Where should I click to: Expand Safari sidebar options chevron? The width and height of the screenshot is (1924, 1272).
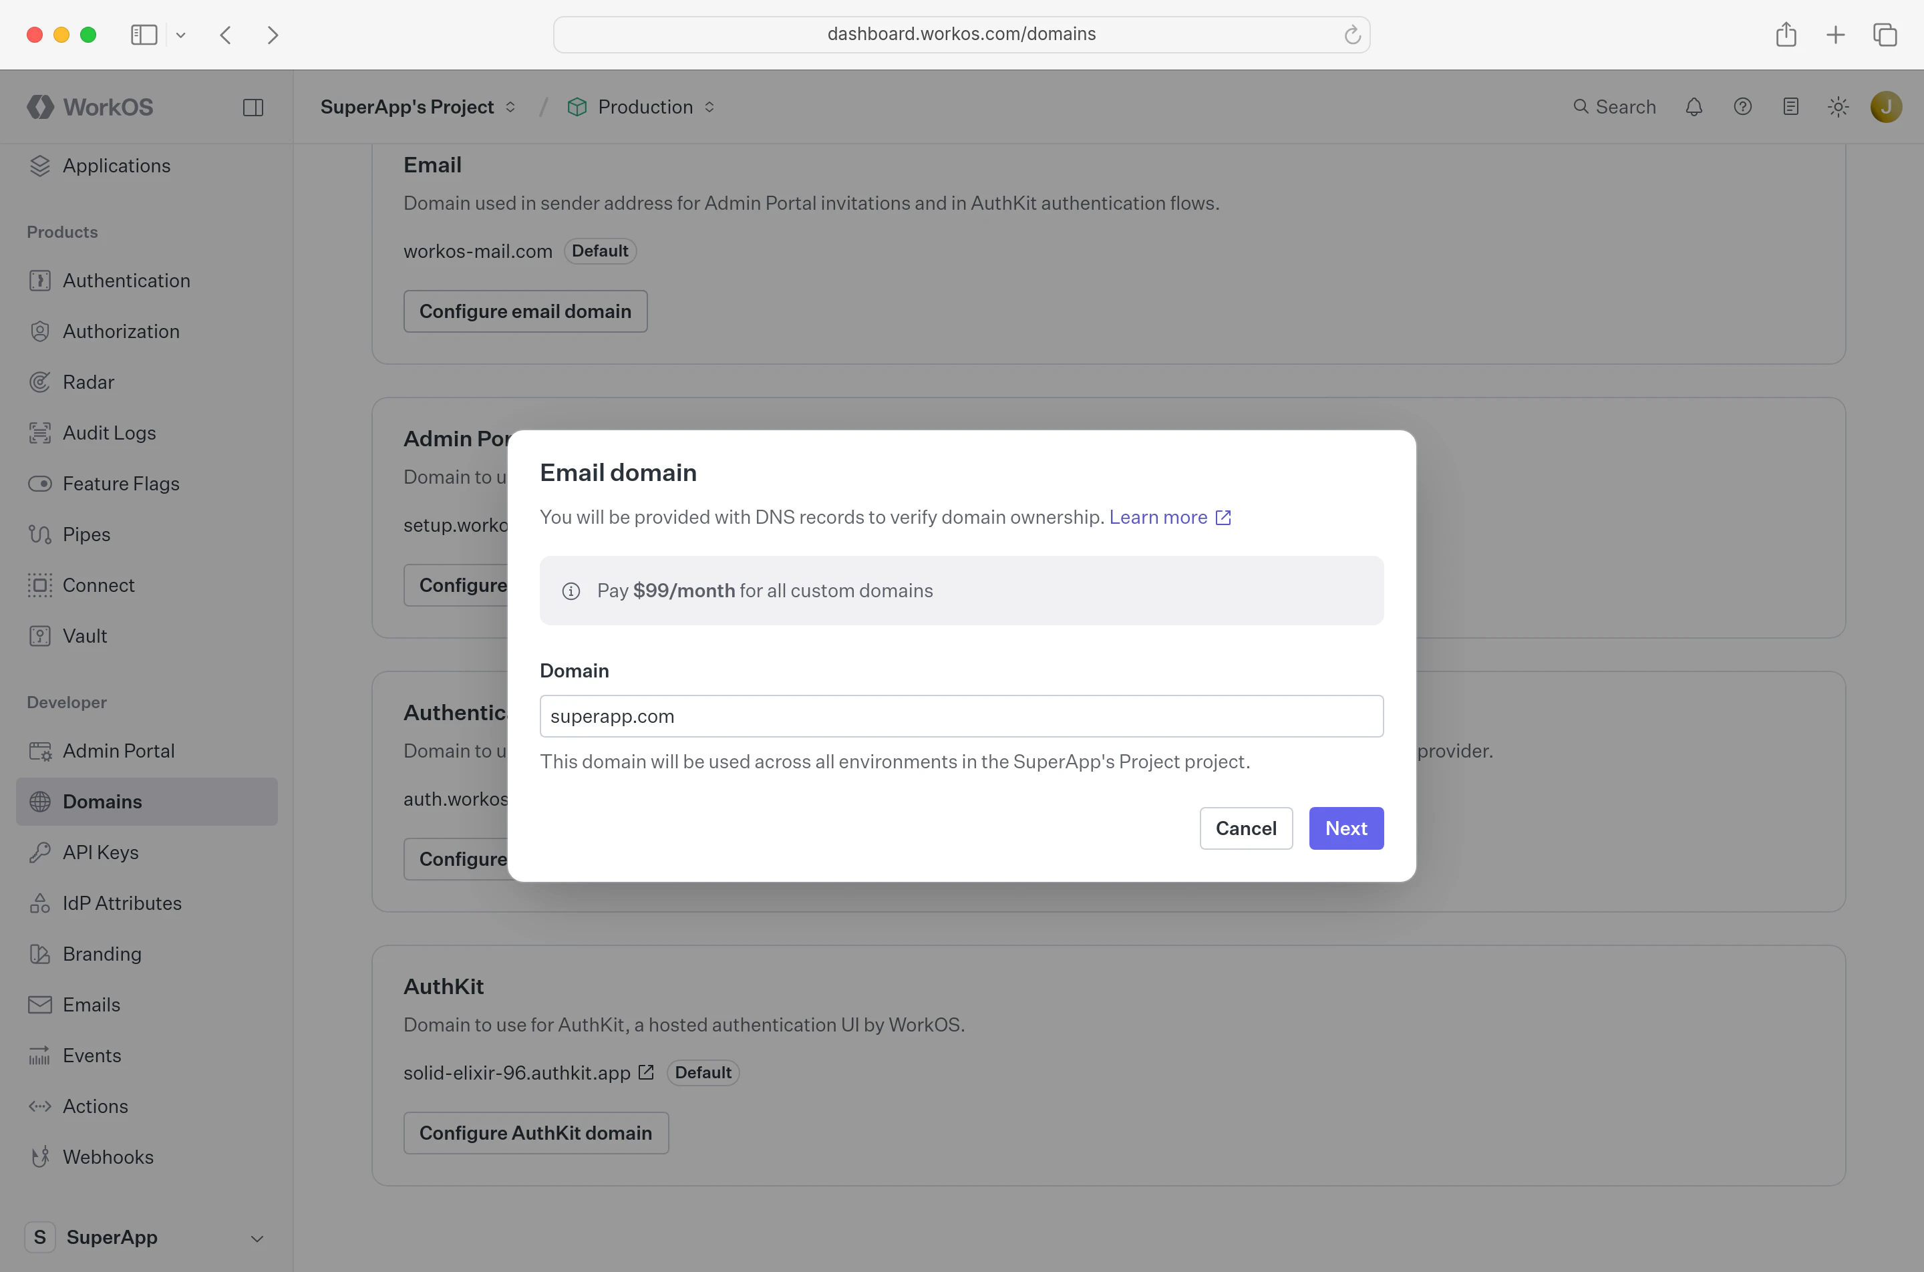point(181,35)
